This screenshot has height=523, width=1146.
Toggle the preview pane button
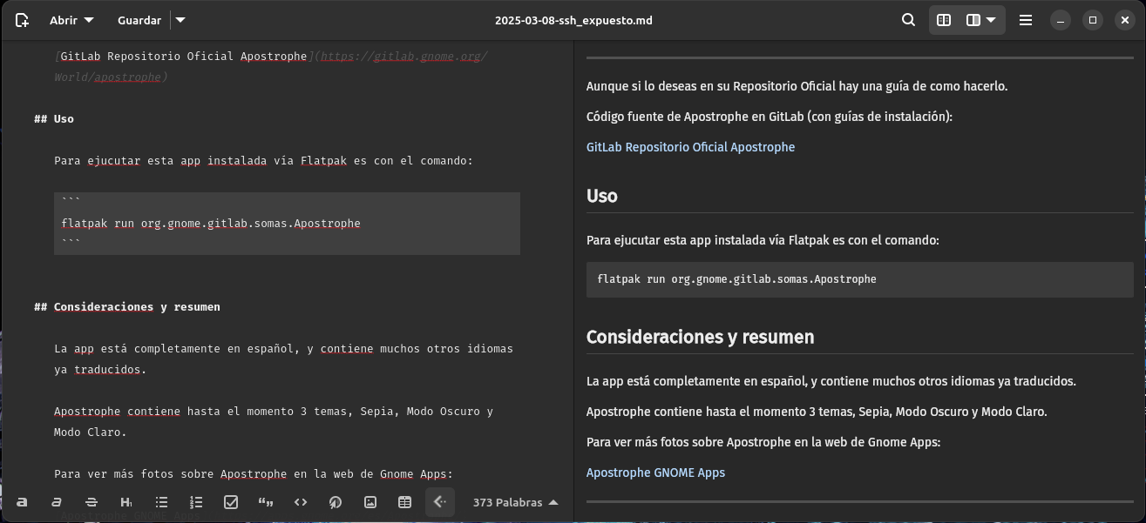tap(944, 20)
